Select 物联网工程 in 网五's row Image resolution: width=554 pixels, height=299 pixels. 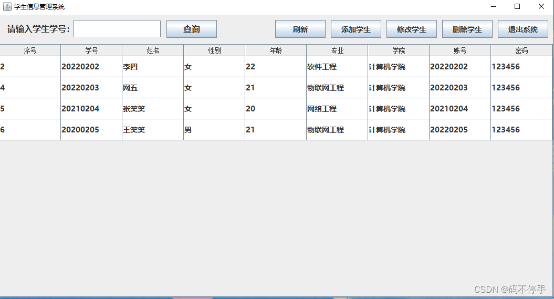tap(338, 88)
